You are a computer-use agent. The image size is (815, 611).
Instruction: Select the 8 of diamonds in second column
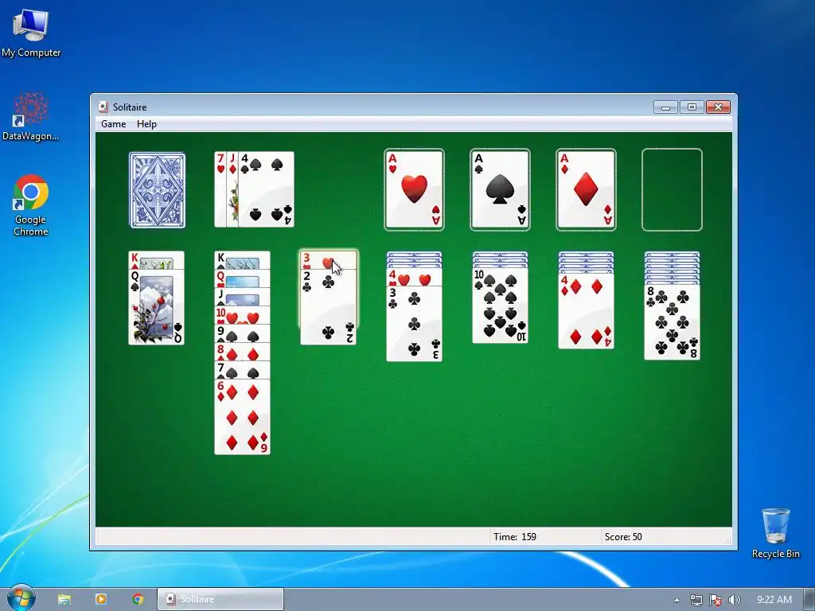(x=242, y=352)
